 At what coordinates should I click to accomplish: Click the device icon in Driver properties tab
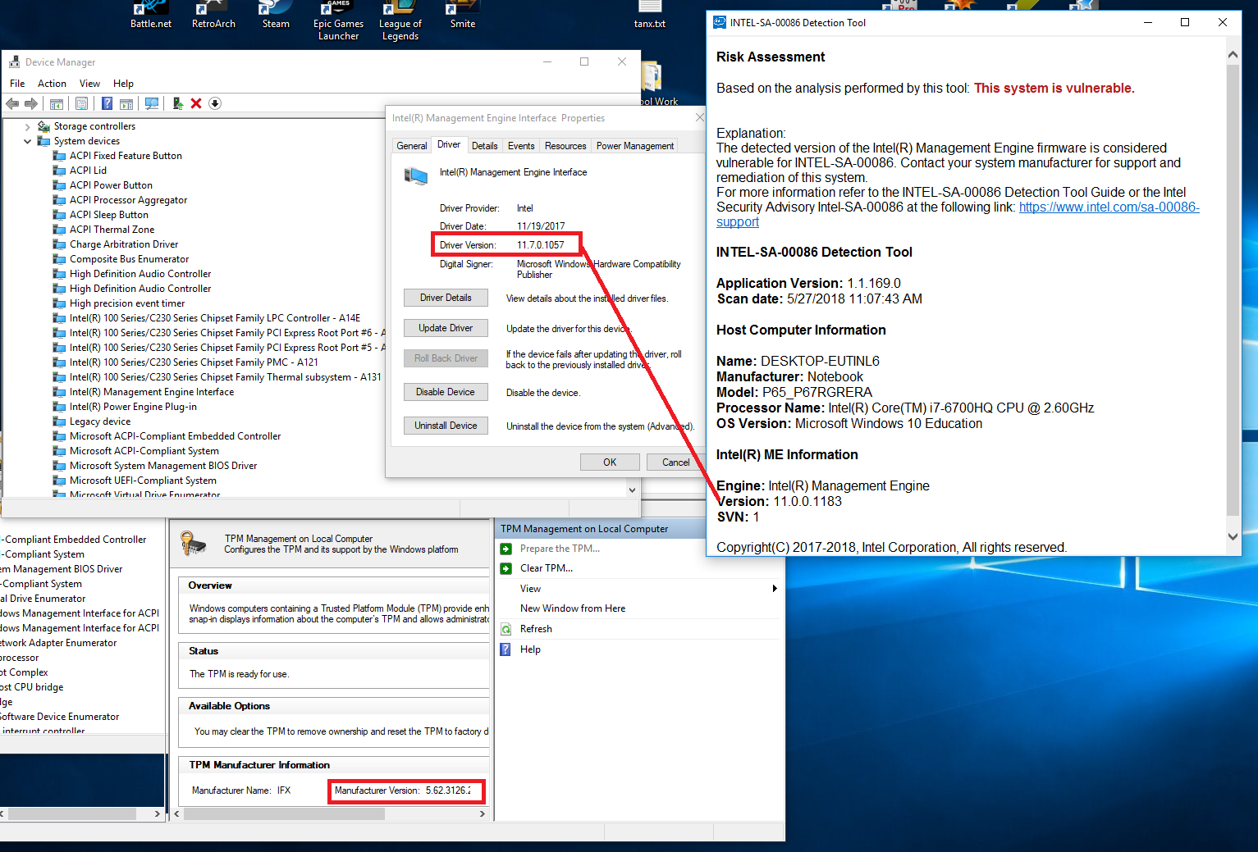coord(416,175)
